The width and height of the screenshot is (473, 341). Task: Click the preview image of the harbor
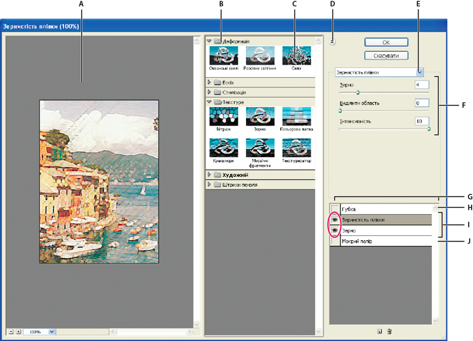tap(99, 182)
